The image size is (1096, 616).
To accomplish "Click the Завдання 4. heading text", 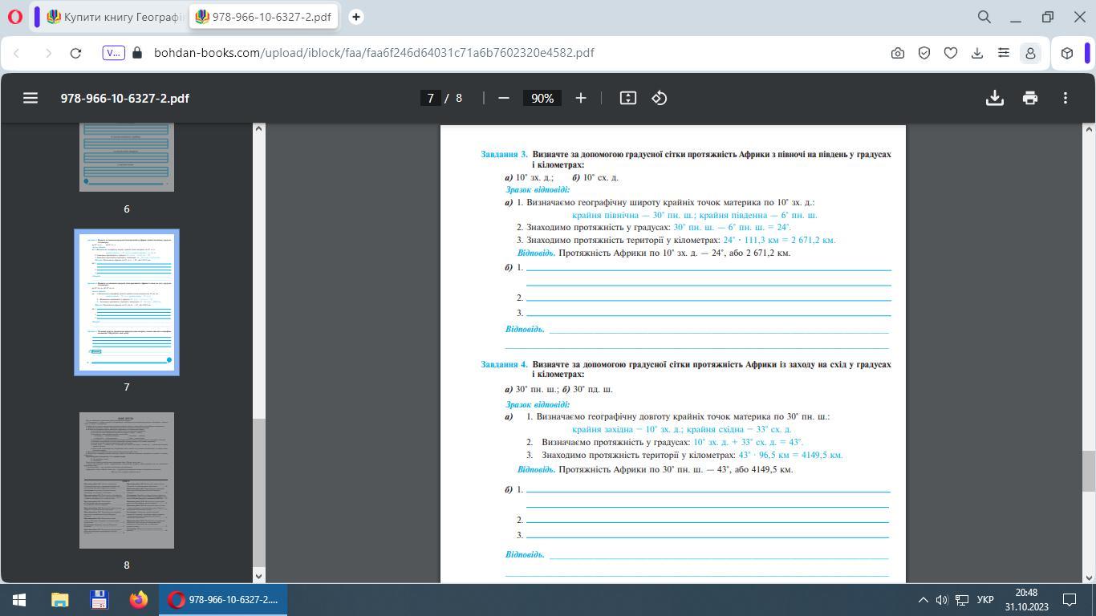I will point(505,364).
